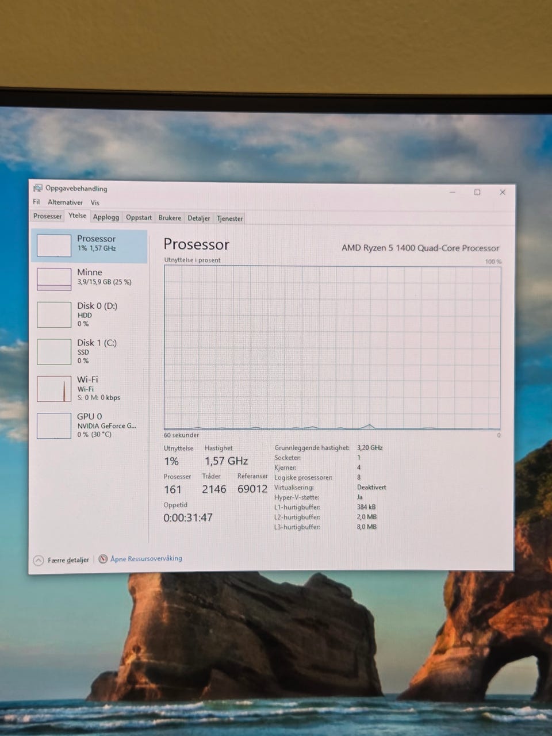This screenshot has width=552, height=736.
Task: Click the Prosessor heading text
Action: point(196,244)
